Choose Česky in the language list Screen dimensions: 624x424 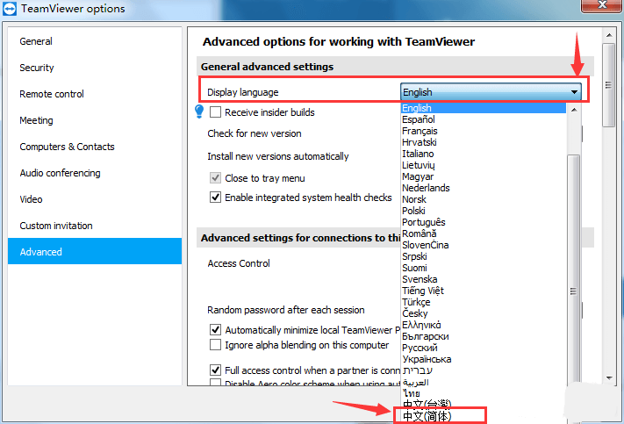(483, 313)
